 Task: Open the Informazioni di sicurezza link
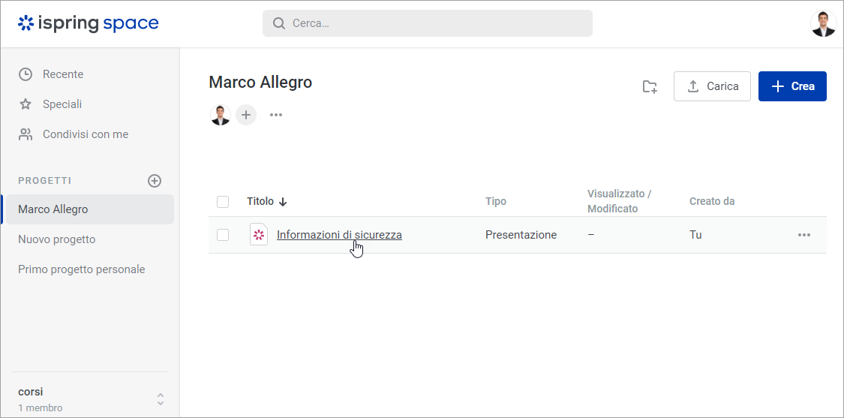[339, 235]
